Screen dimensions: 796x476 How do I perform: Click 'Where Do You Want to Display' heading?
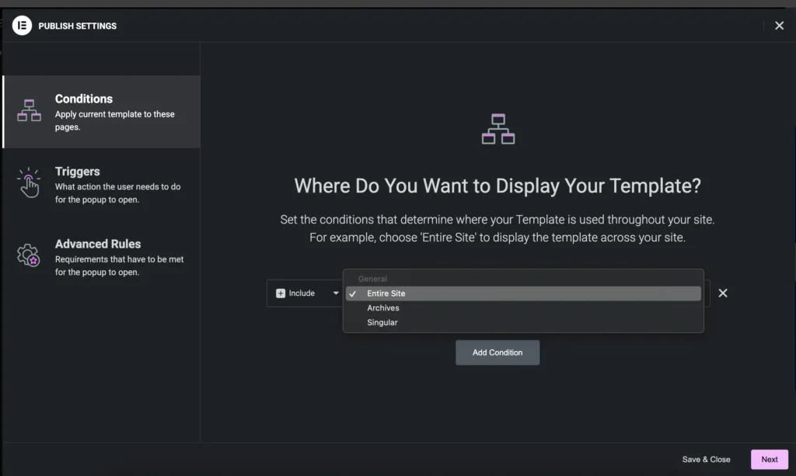(497, 186)
